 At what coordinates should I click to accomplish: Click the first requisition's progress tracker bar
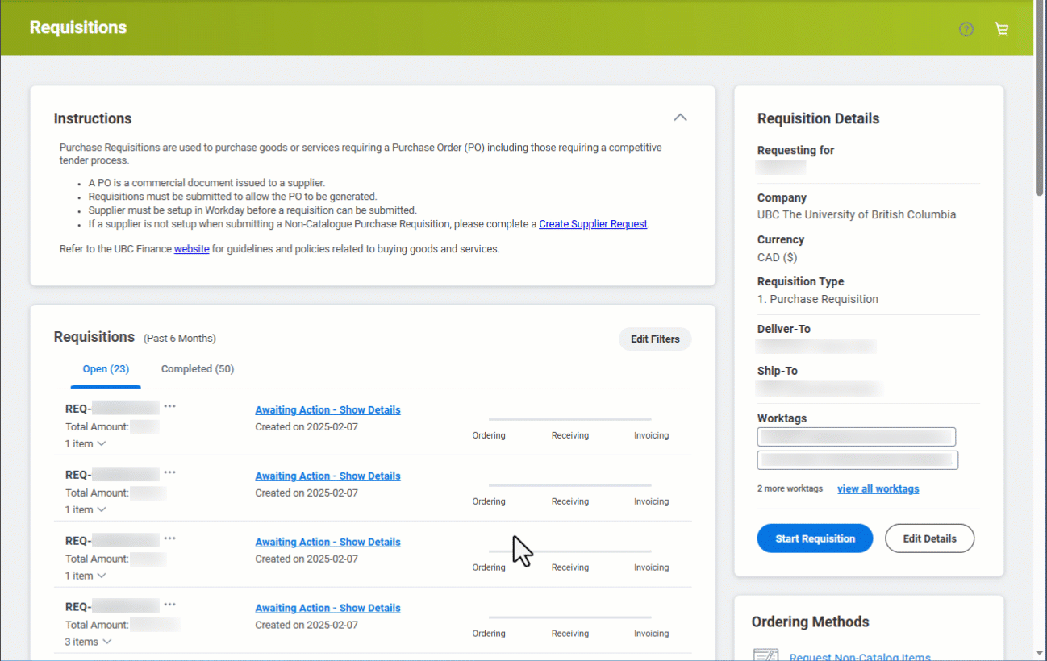click(569, 419)
